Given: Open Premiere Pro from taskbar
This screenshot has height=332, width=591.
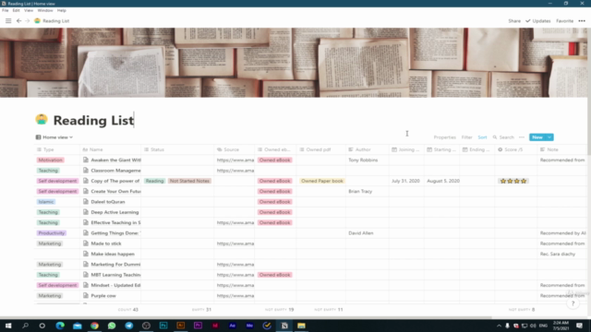Looking at the screenshot, I should (198, 326).
